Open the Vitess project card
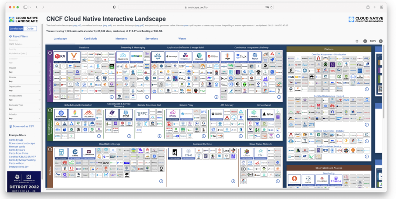Viewport: 398px width, 199px height. point(74,57)
